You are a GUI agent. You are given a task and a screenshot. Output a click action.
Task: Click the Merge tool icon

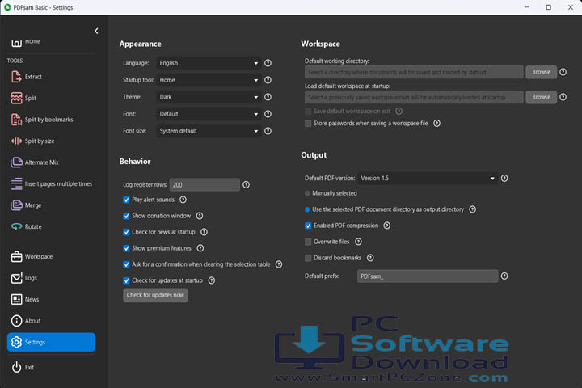16,205
